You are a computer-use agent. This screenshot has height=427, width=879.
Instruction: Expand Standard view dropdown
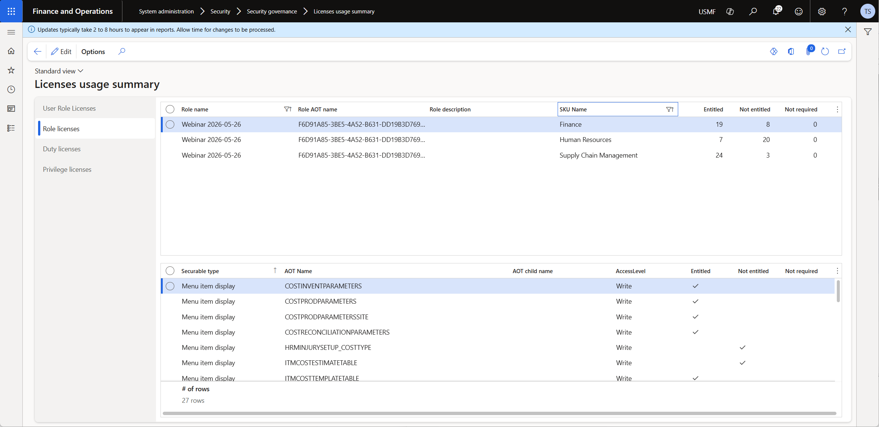(x=59, y=71)
